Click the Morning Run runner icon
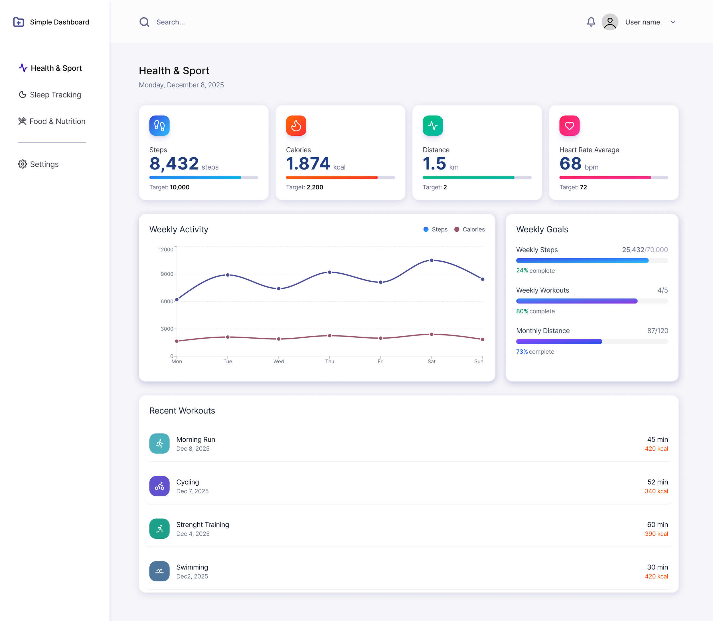The image size is (713, 621). (x=159, y=443)
